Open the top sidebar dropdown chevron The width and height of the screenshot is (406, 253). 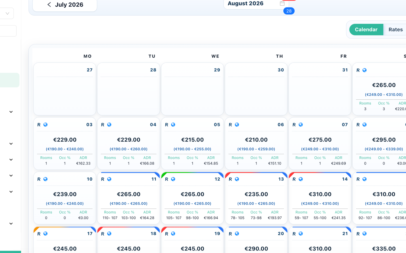point(7,13)
